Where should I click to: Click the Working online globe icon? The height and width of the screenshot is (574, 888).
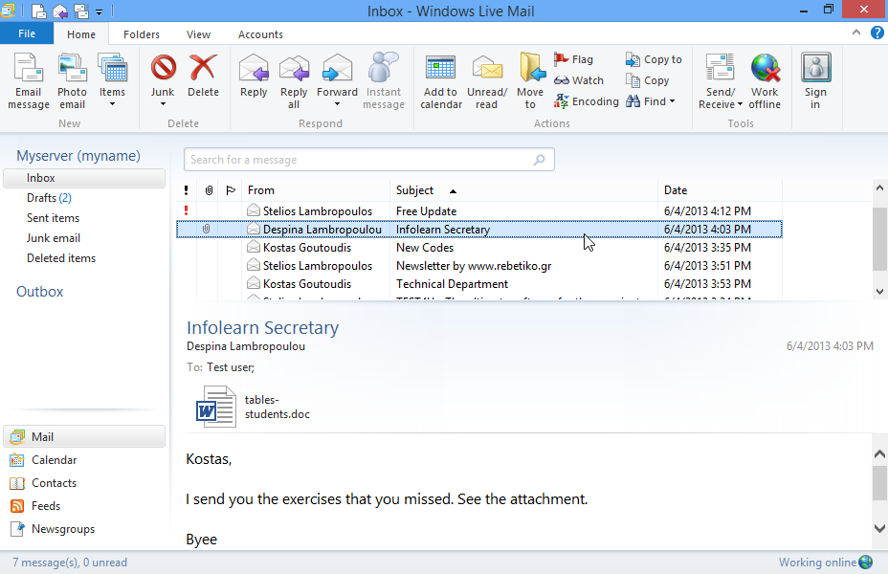(x=865, y=563)
